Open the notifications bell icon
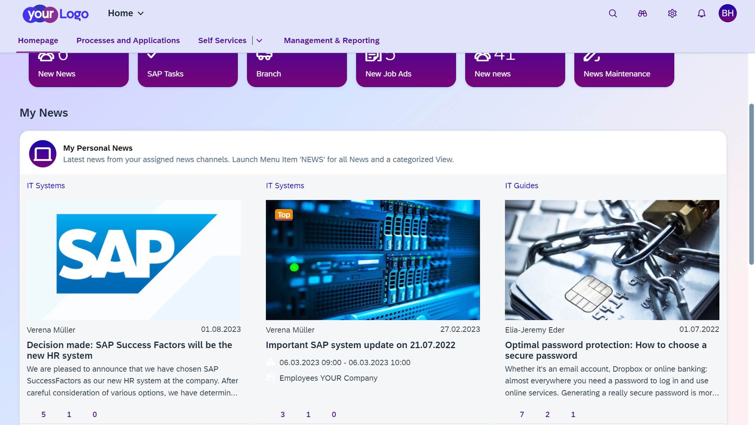This screenshot has width=755, height=425. pyautogui.click(x=702, y=13)
